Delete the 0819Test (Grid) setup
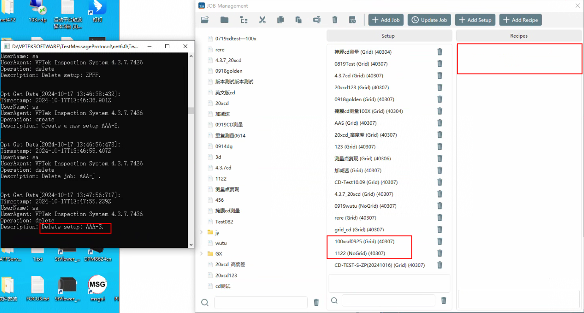Viewport: 584px width, 313px height. [440, 64]
